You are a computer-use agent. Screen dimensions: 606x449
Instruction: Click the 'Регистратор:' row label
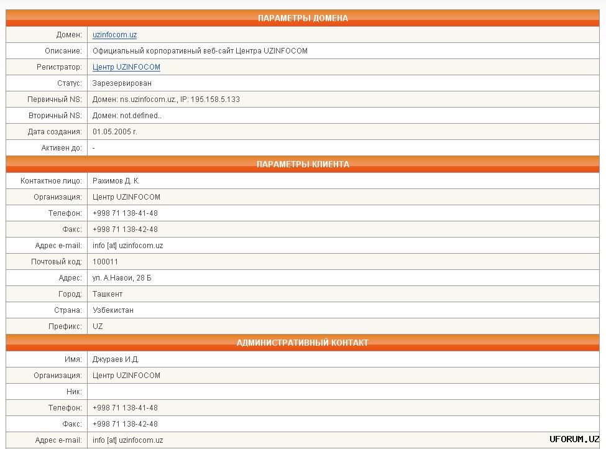point(59,67)
